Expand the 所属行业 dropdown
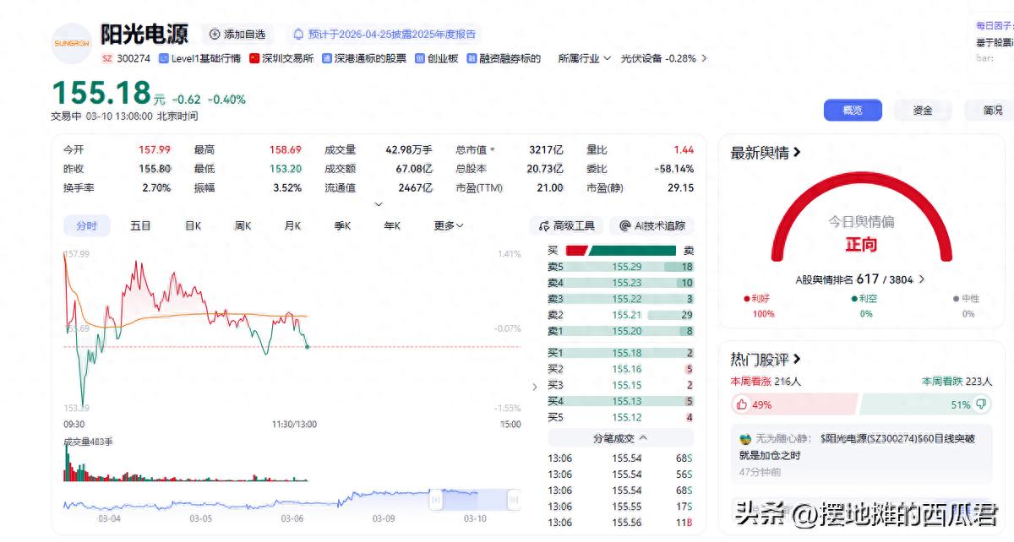The width and height of the screenshot is (1014, 542). (583, 58)
